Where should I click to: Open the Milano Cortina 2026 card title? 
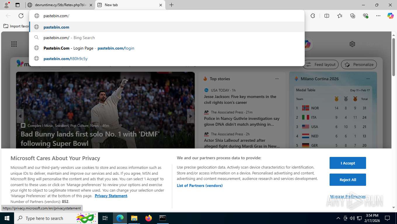(320, 79)
